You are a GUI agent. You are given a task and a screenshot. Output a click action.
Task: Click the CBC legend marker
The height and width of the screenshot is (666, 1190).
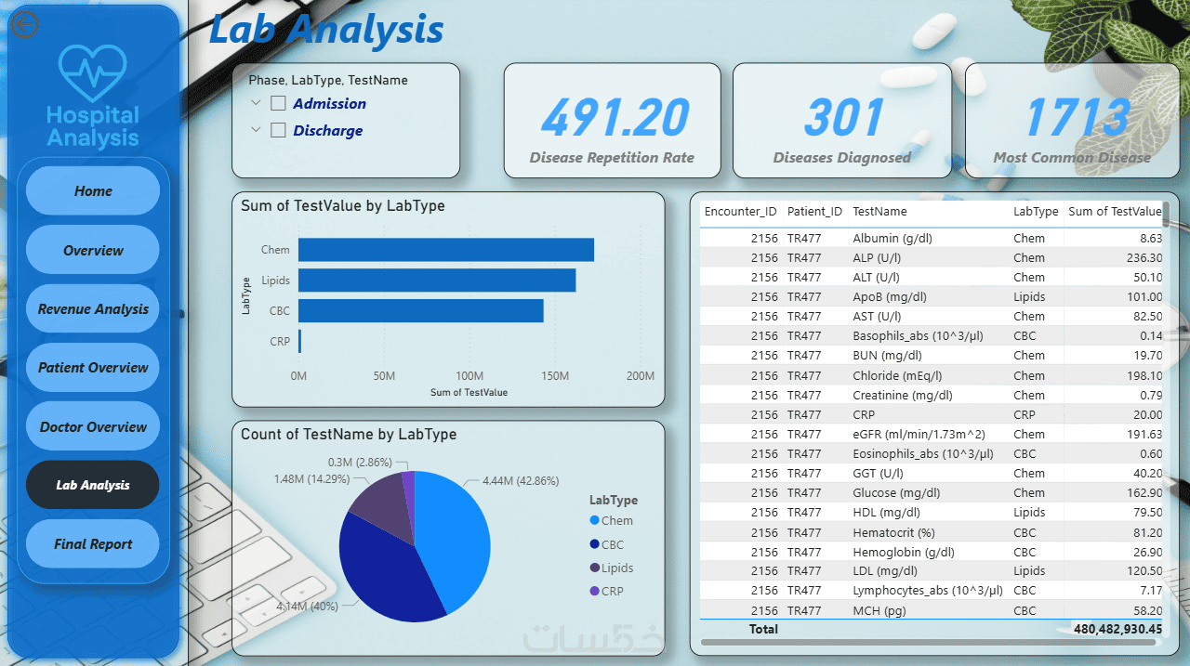pos(594,545)
